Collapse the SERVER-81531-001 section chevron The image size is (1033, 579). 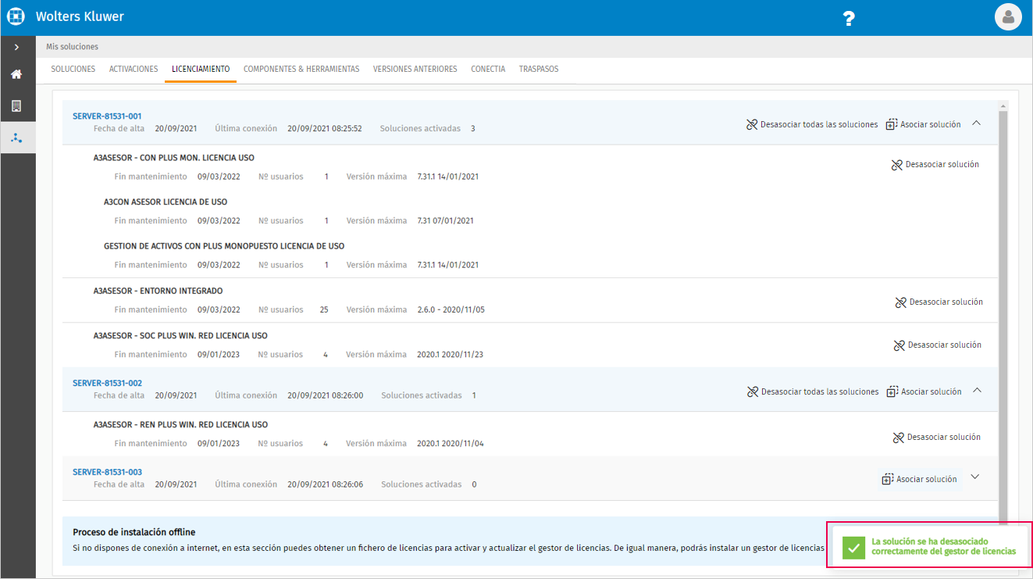click(x=976, y=123)
